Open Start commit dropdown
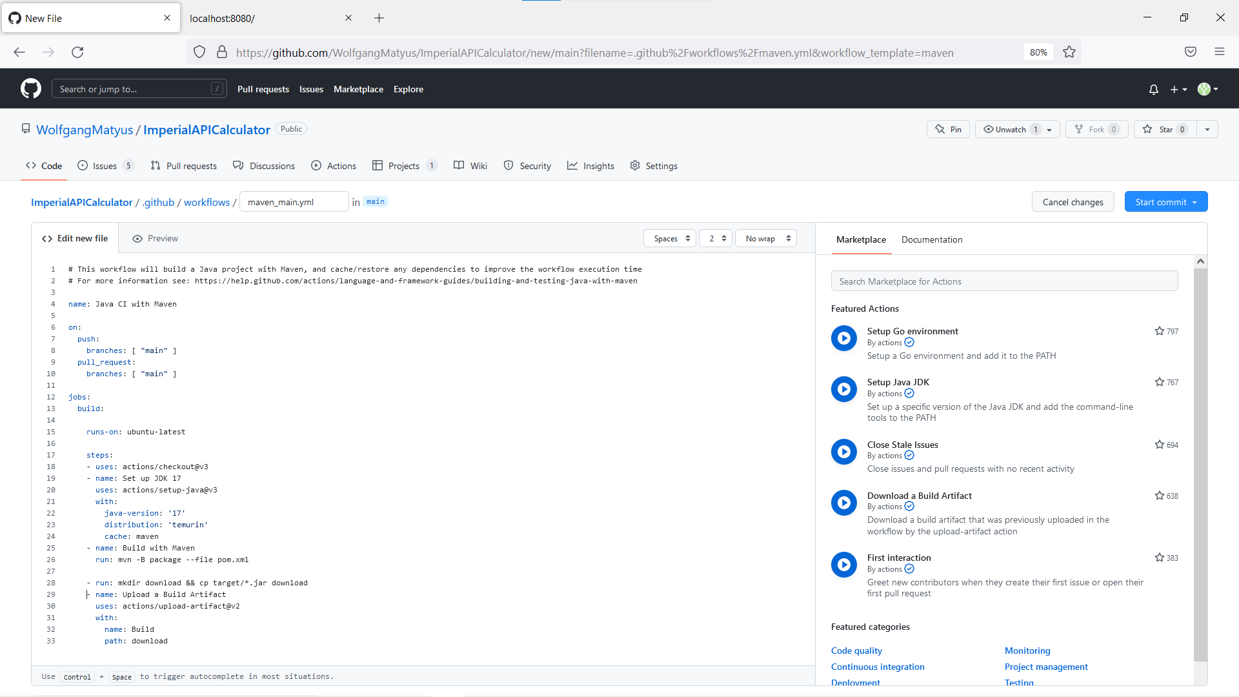 [x=1166, y=202]
